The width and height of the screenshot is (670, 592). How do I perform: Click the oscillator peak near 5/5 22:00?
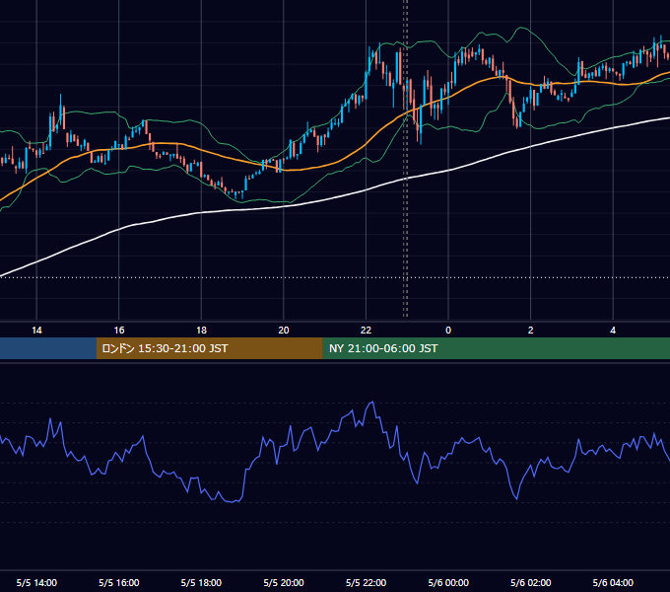pyautogui.click(x=372, y=403)
